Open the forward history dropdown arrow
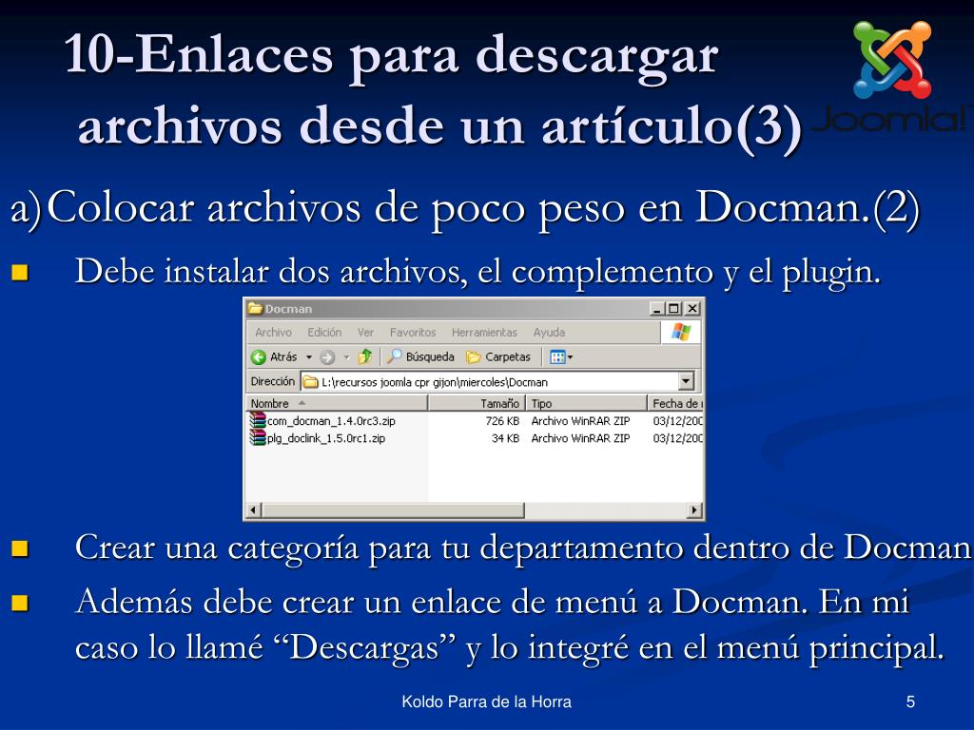Viewport: 974px width, 730px height. point(346,357)
